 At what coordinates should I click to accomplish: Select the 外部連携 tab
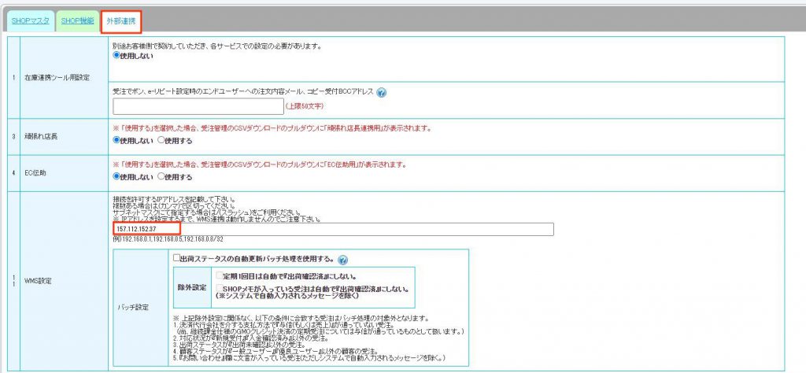[121, 21]
